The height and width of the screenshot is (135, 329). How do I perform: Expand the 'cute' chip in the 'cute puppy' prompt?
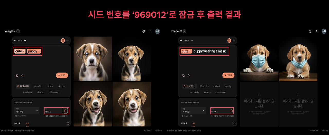20,51
